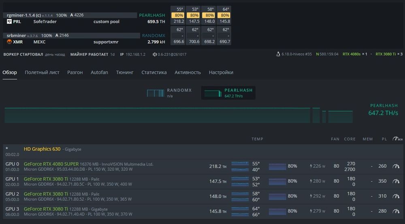Click the GeForce RTX 4080 SUPER name
405x224 pixels.
click(51, 164)
